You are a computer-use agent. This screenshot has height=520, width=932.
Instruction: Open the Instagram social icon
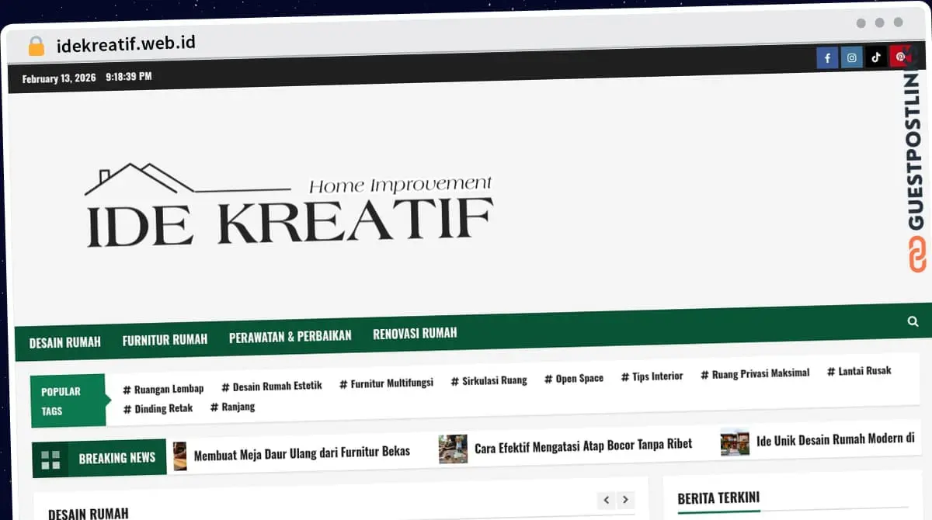pyautogui.click(x=852, y=57)
